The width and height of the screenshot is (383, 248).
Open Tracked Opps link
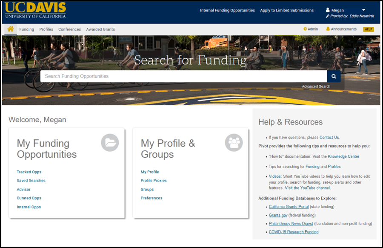tap(29, 172)
